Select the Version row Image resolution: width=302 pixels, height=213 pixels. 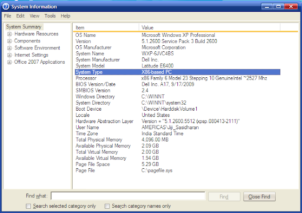point(177,41)
